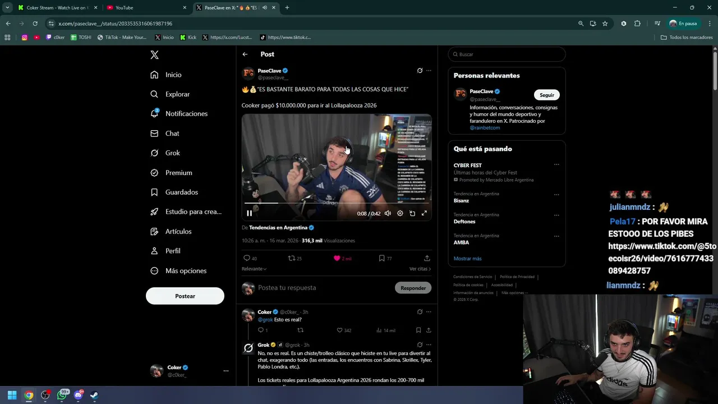Open more options on PaseClave post
The height and width of the screenshot is (404, 718).
tap(429, 71)
